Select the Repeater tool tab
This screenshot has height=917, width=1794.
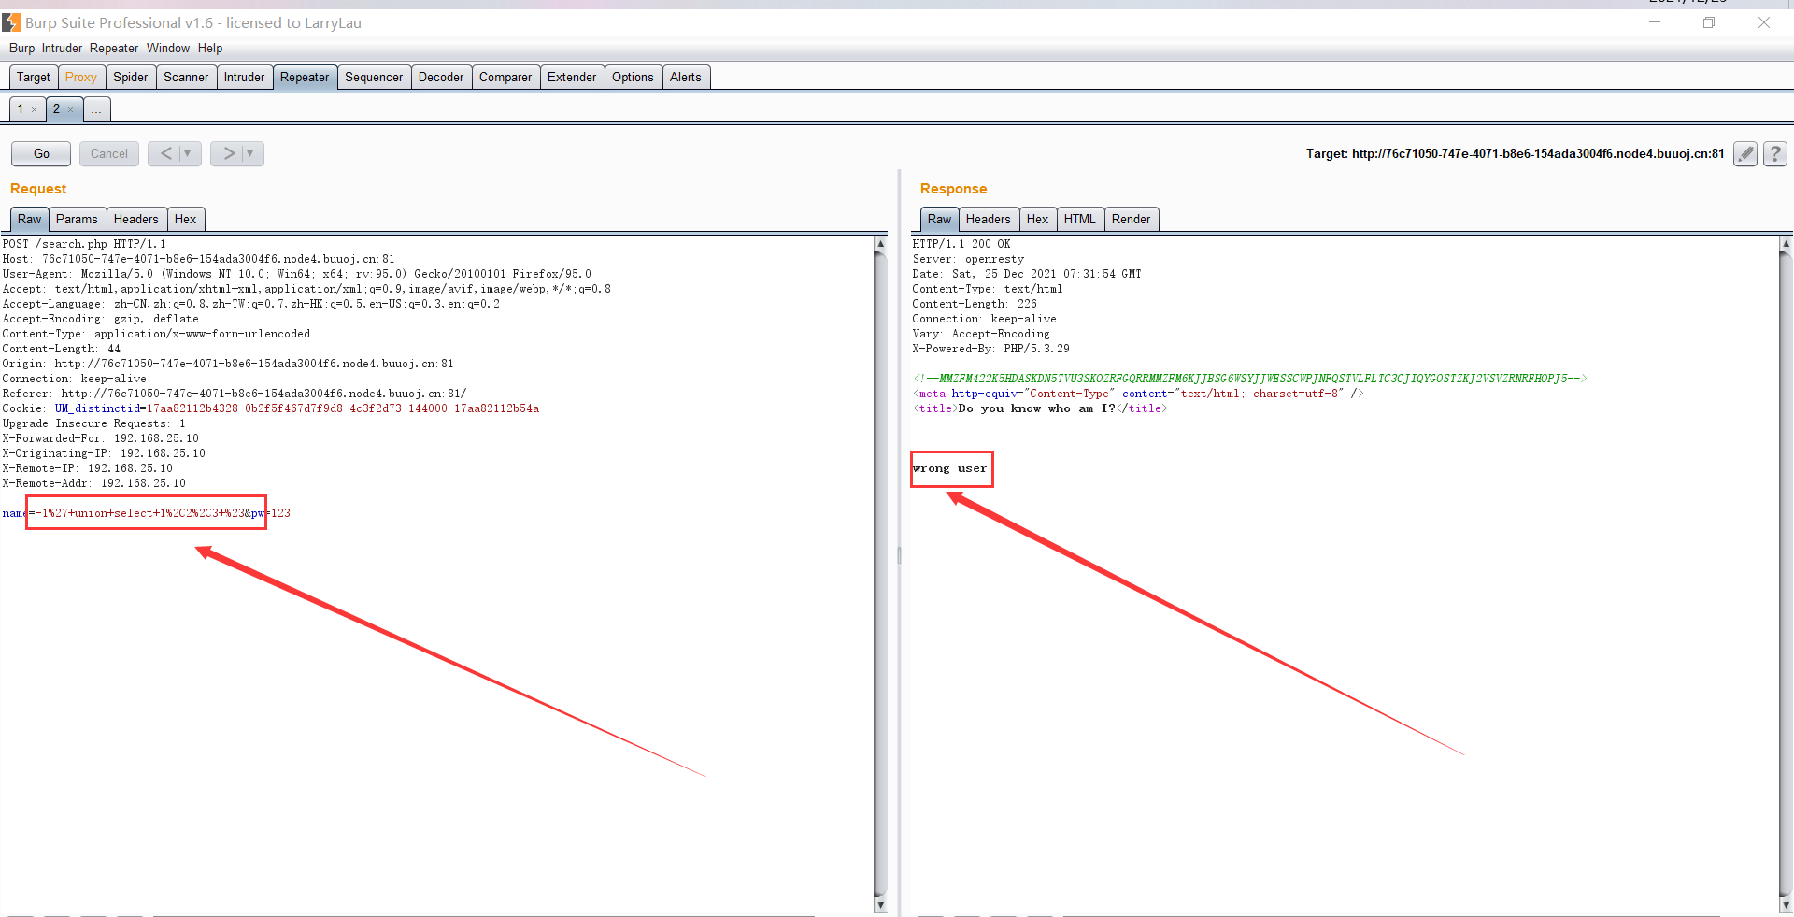(x=305, y=78)
